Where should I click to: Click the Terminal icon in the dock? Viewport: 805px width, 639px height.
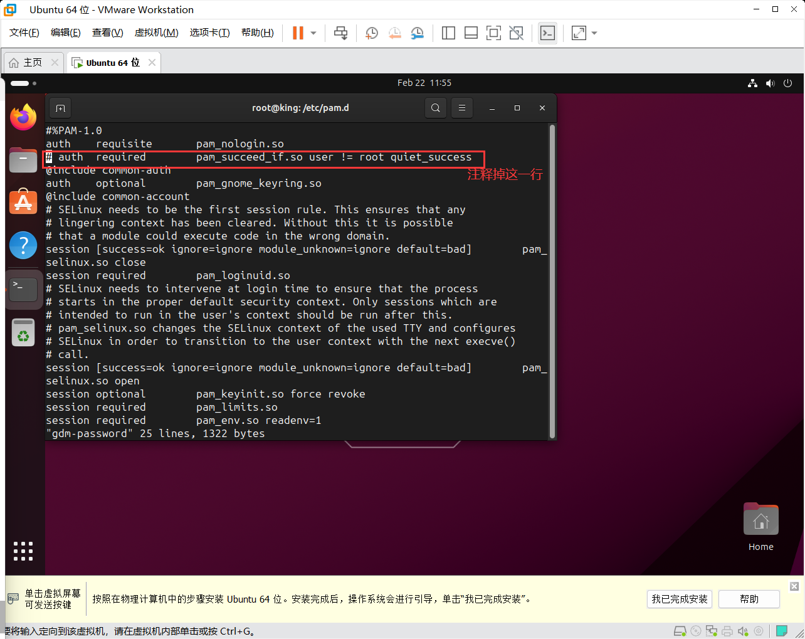23,289
